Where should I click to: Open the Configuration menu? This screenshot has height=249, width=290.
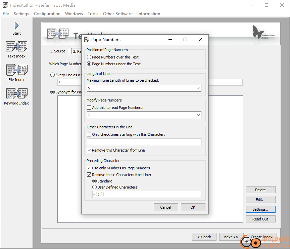tap(47, 14)
